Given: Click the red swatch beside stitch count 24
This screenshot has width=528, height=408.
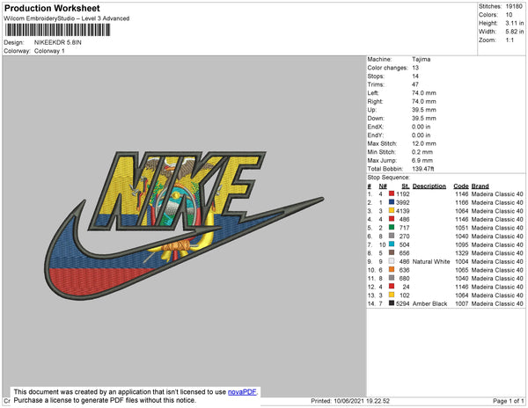Looking at the screenshot, I should pos(392,287).
